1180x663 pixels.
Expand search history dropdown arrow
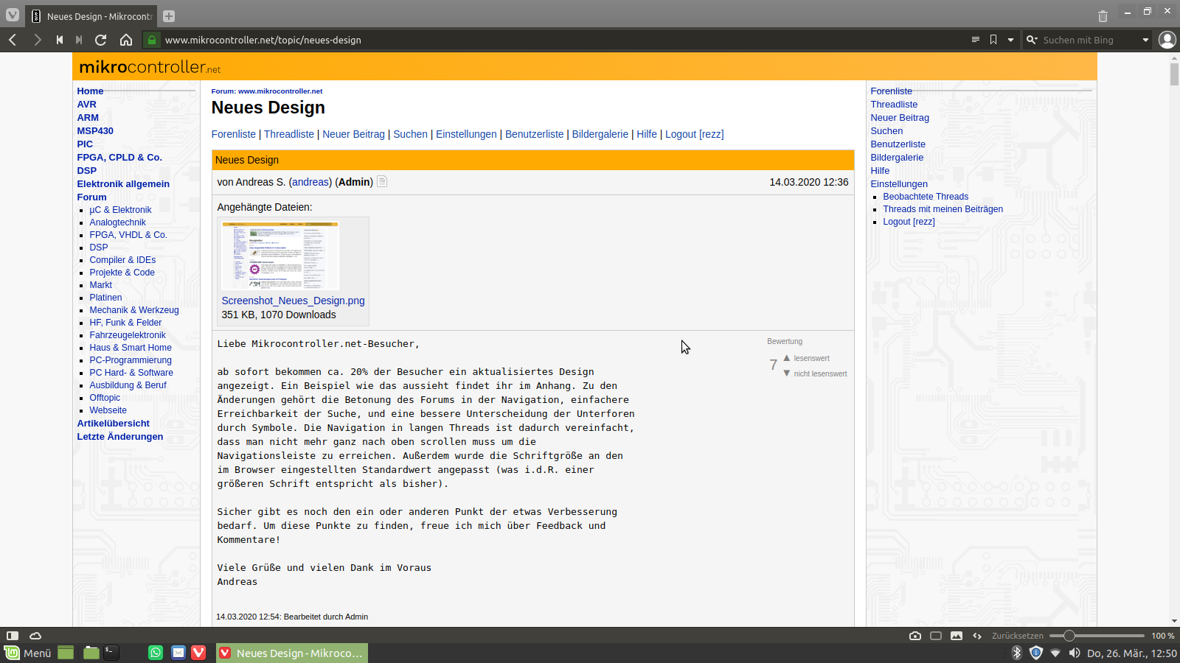(x=1145, y=40)
